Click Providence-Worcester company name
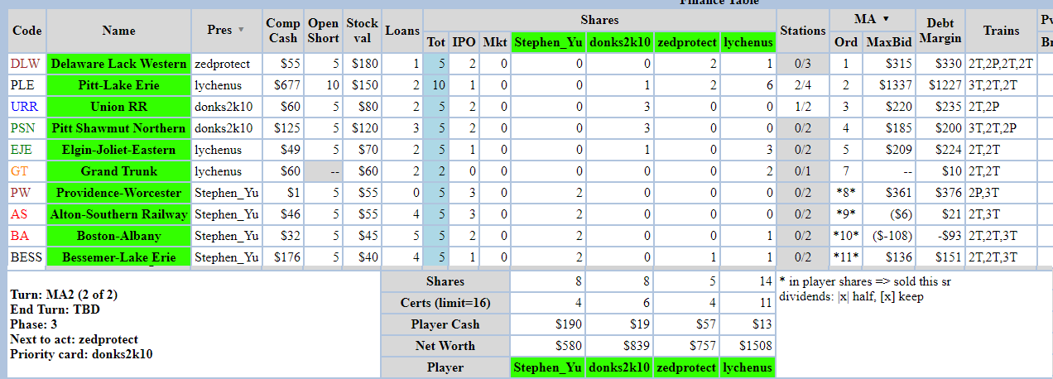 118,193
